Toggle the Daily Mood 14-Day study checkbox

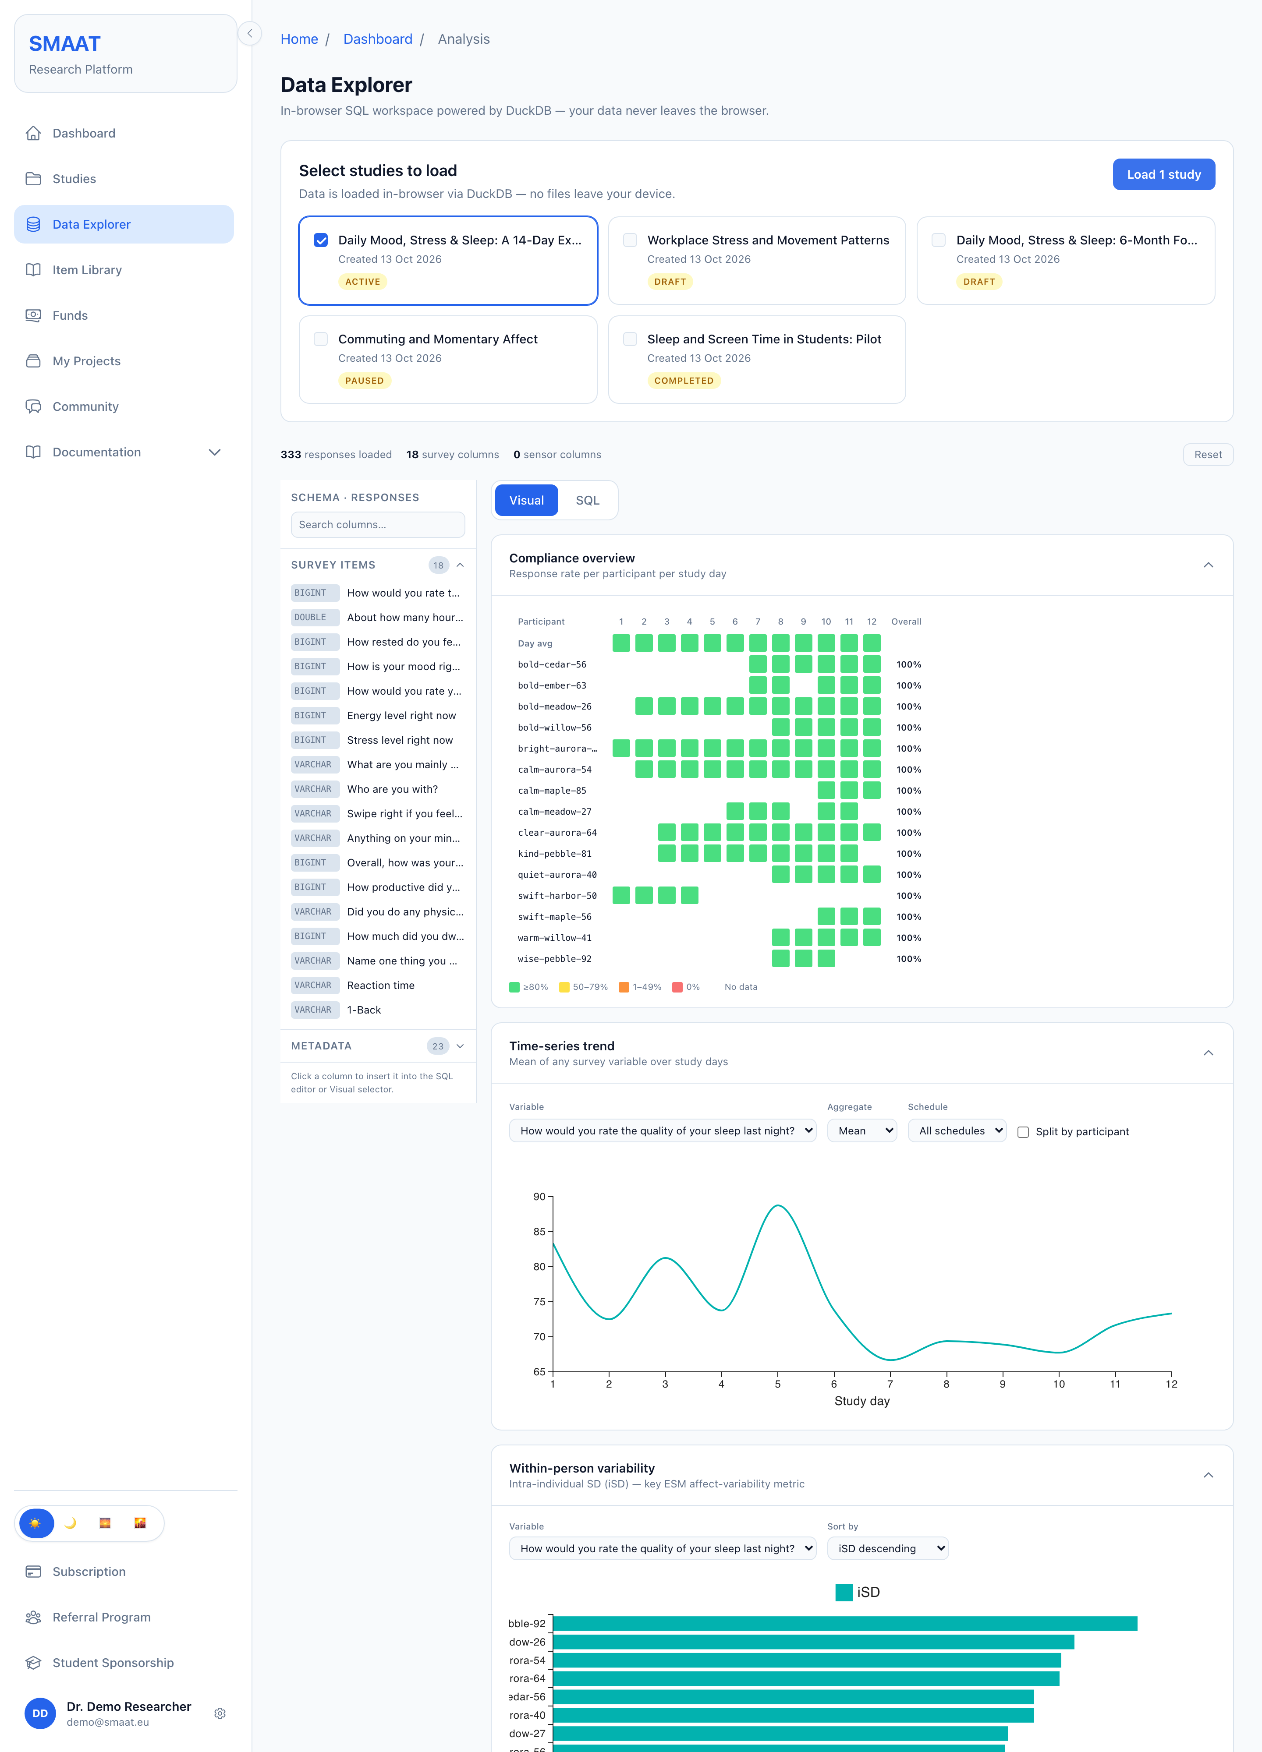[321, 240]
